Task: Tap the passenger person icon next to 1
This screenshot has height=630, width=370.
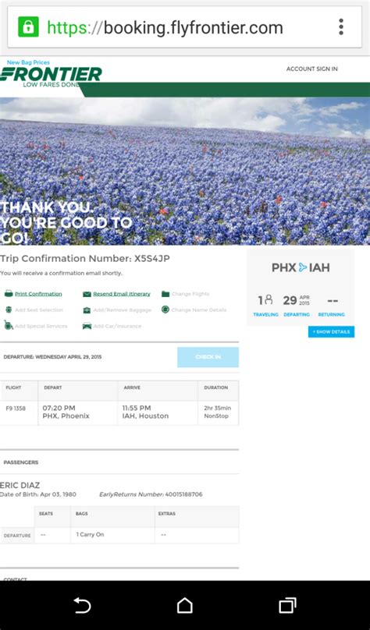Action: coord(269,299)
